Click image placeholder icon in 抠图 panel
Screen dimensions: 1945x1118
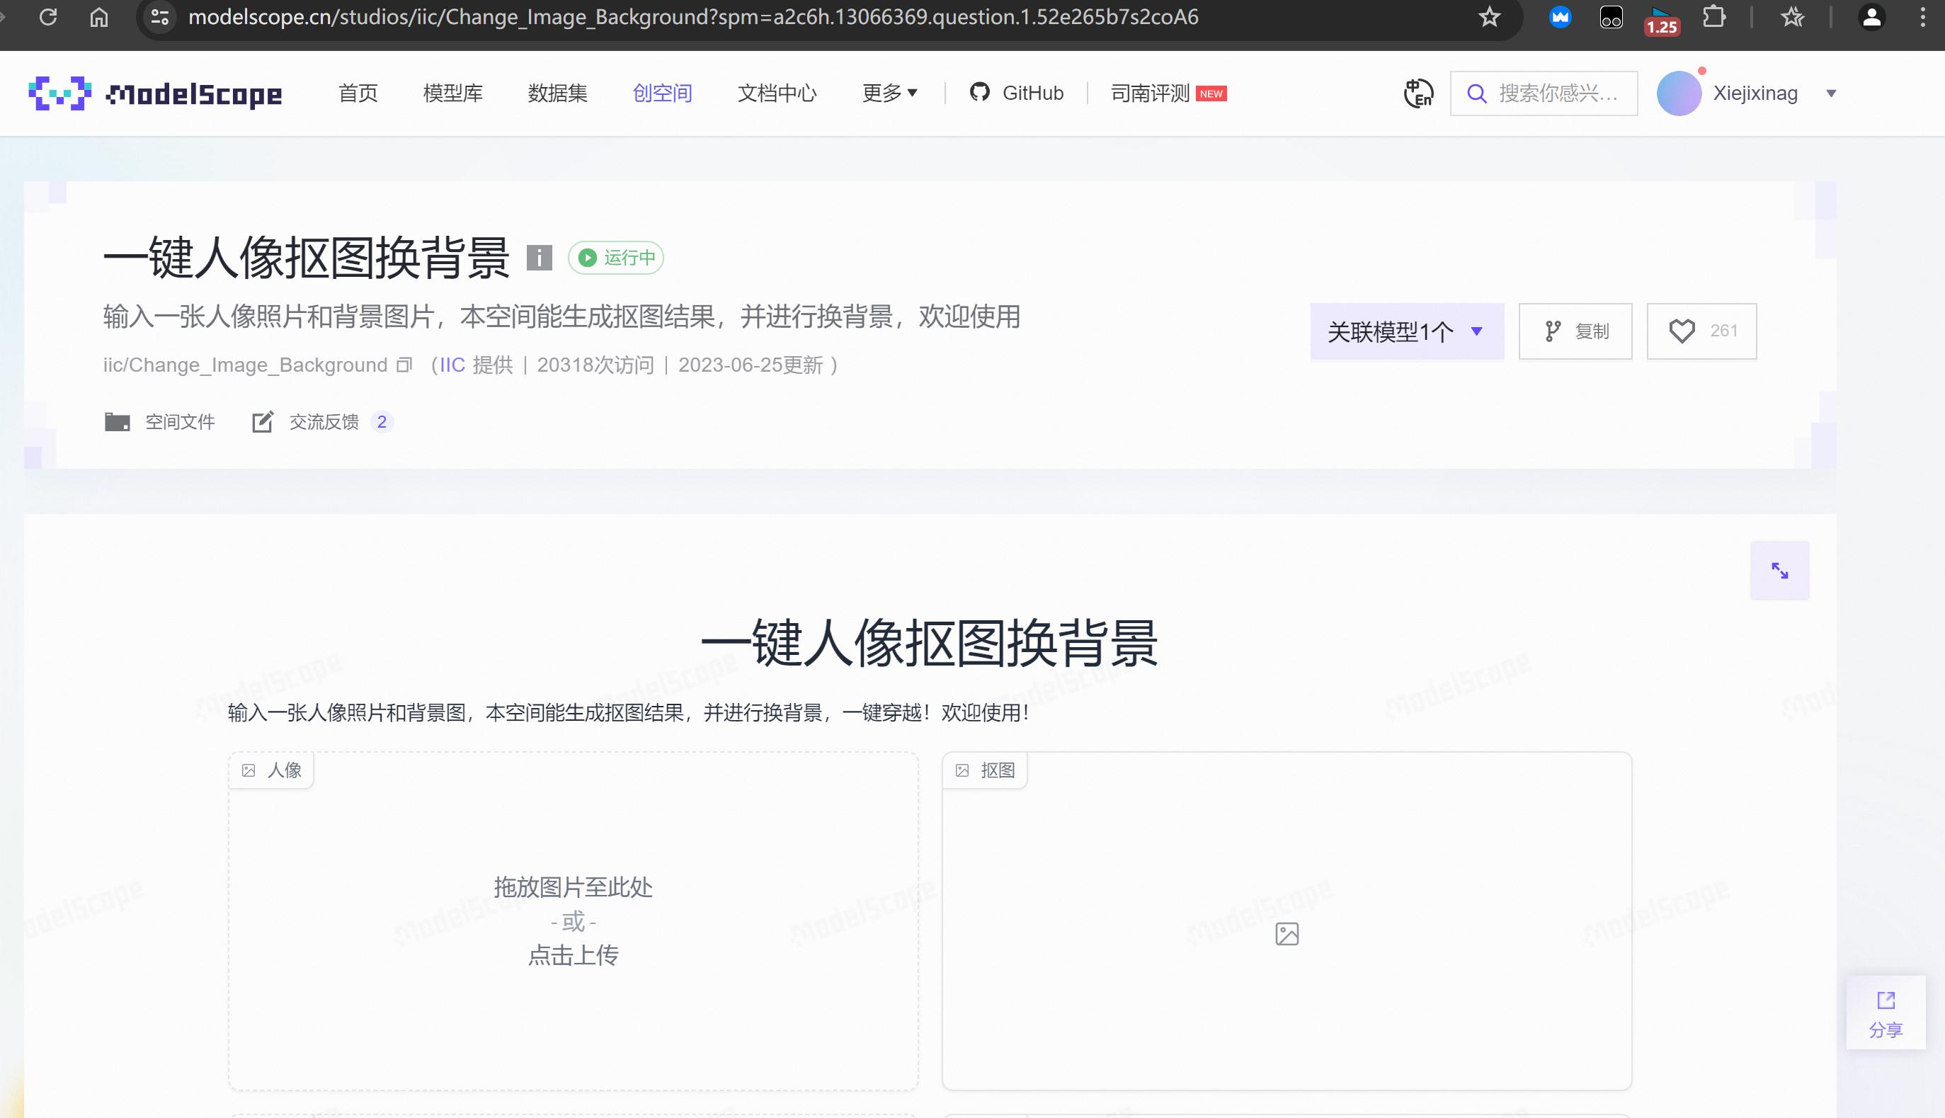click(x=1287, y=934)
